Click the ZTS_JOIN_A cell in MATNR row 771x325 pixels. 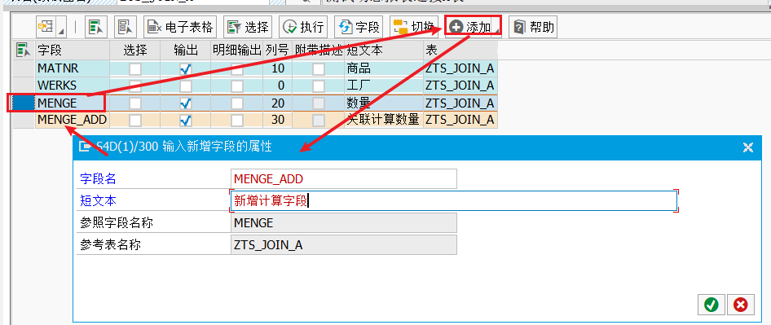pyautogui.click(x=460, y=68)
